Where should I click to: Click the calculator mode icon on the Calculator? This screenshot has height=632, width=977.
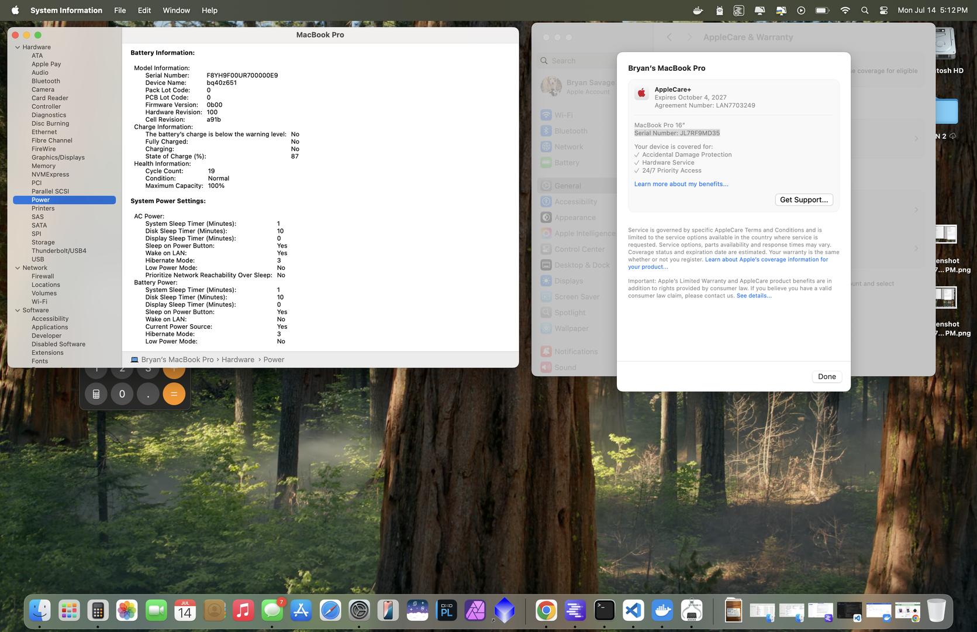(96, 394)
